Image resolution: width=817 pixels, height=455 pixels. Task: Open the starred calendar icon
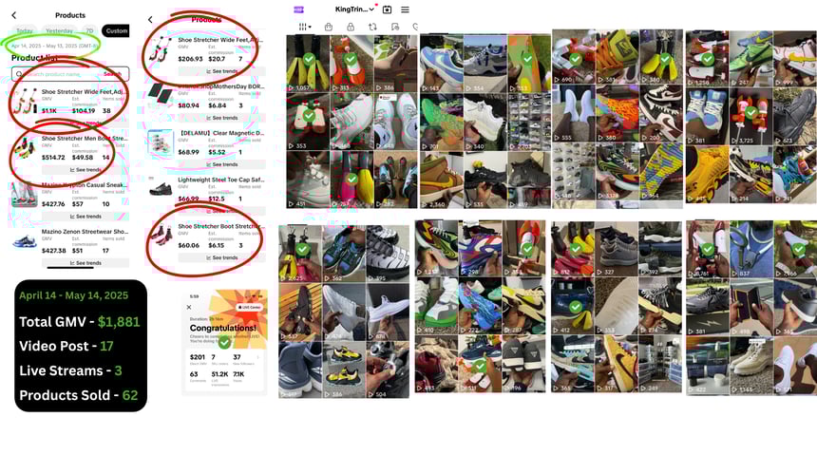pyautogui.click(x=388, y=9)
